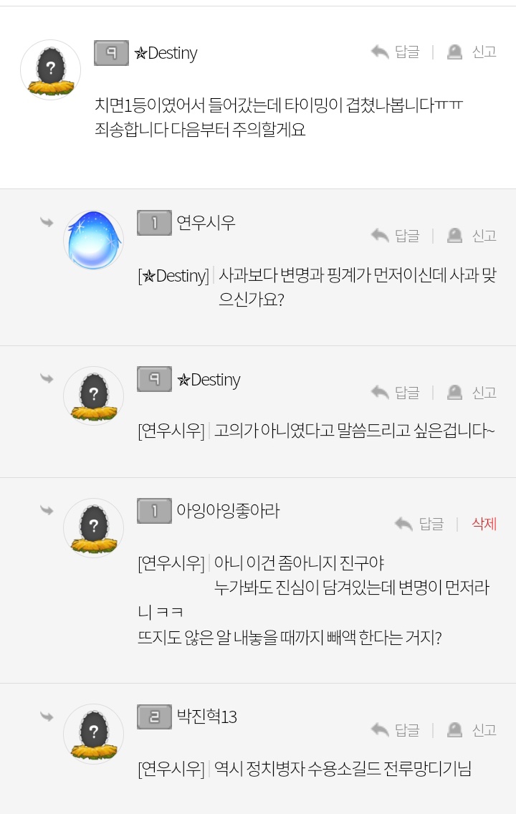Viewport: 516px width, 814px height.
Task: Click report siren icon on 박진혁13's comment
Action: click(454, 729)
